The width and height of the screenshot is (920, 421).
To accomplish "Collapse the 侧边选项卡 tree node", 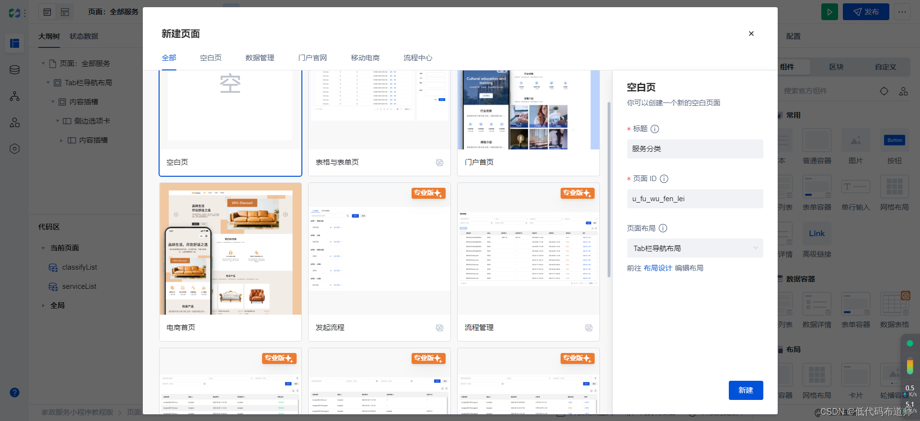I will (57, 121).
